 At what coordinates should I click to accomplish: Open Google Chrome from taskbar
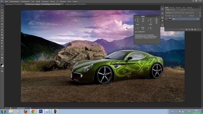pos(33,111)
